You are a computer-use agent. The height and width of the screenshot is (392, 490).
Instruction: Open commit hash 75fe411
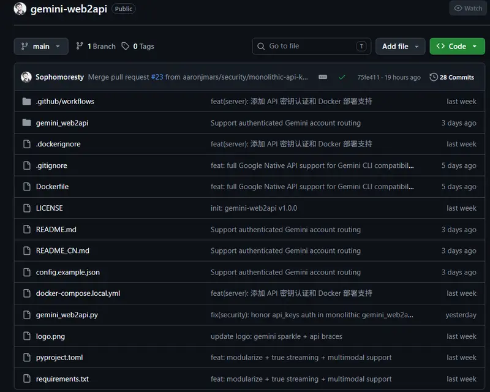tap(368, 77)
